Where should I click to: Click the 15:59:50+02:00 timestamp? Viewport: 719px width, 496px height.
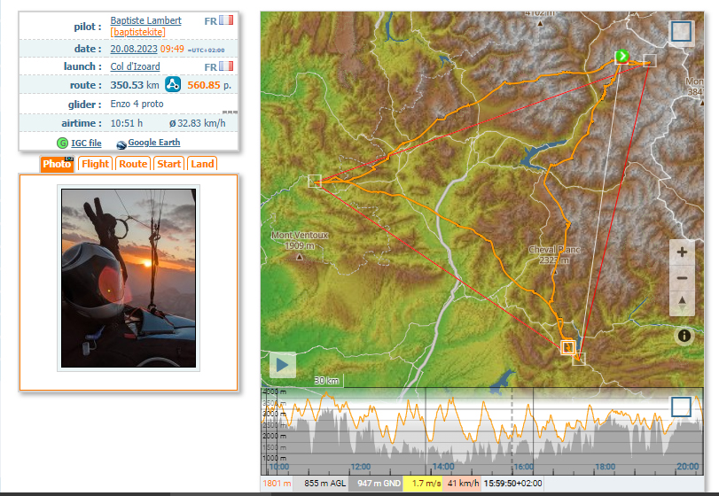512,484
